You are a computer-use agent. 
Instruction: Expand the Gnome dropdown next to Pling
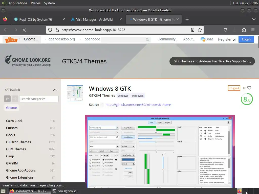point(31,39)
